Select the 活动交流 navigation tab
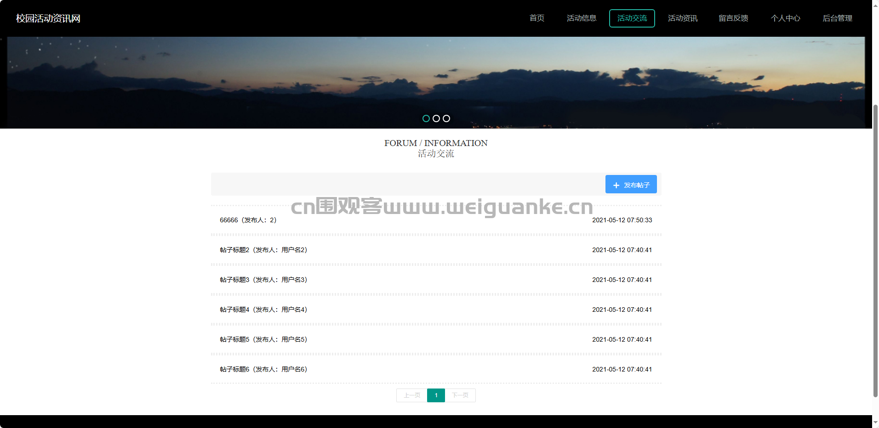The image size is (879, 428). [632, 18]
